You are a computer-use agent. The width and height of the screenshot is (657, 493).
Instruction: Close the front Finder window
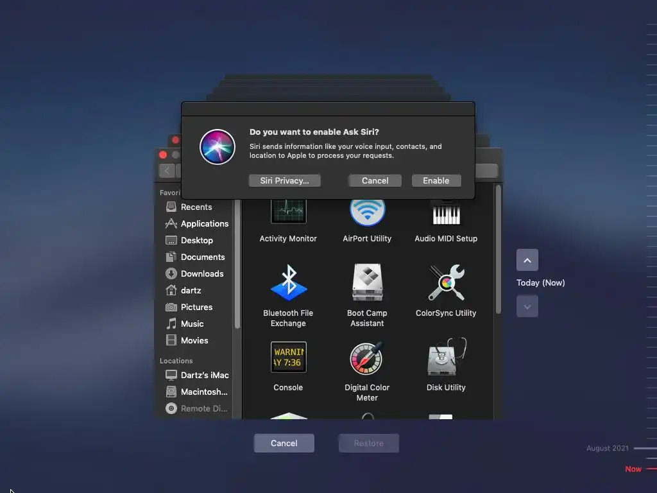[x=163, y=155]
